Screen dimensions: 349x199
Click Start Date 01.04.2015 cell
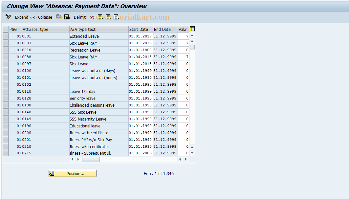point(141,57)
